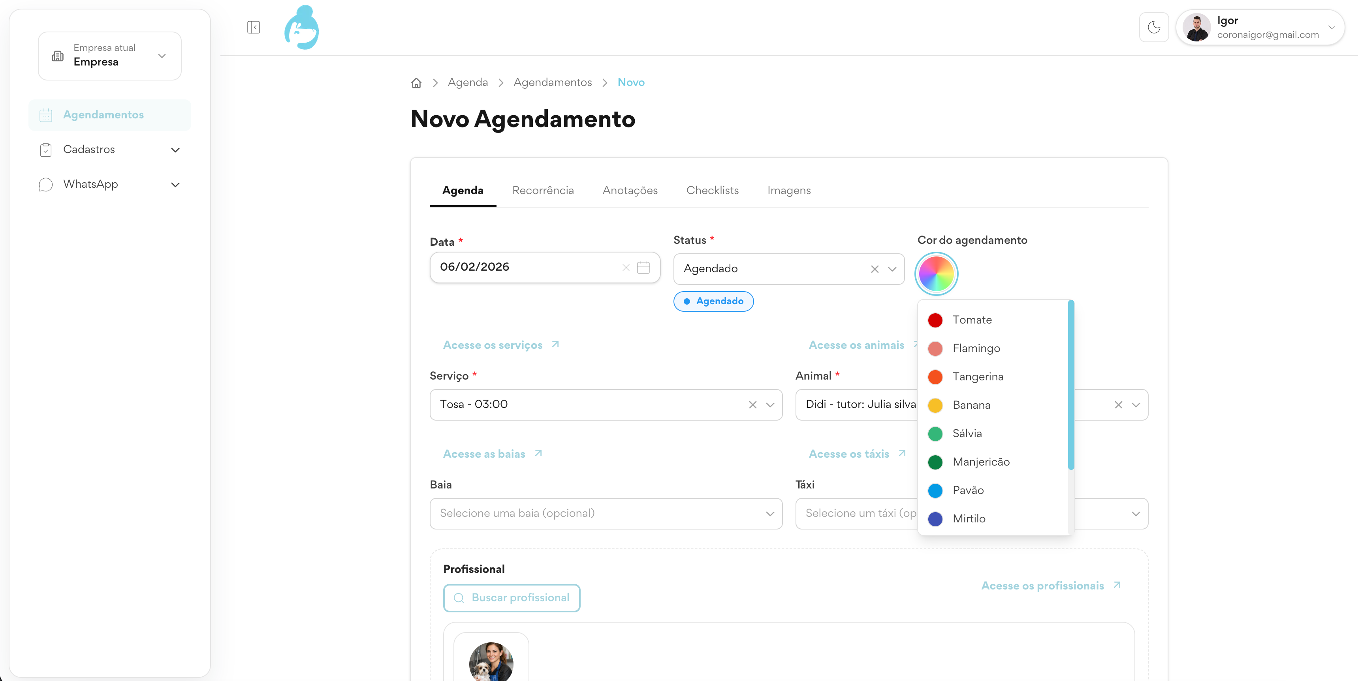Image resolution: width=1358 pixels, height=681 pixels.
Task: Open the Baia selection dropdown
Action: tap(606, 514)
